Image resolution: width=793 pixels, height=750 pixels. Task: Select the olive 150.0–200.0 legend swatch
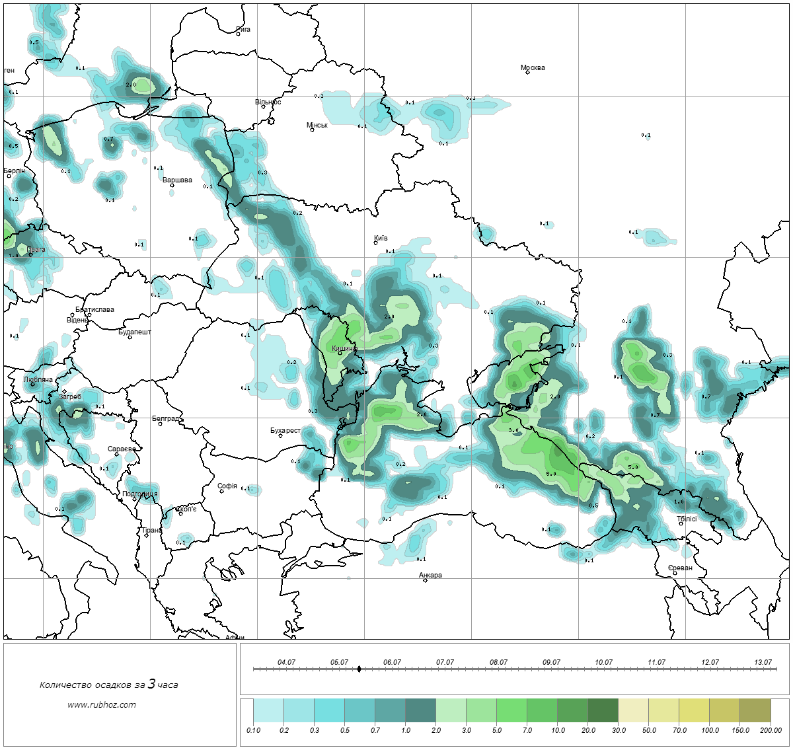755,712
